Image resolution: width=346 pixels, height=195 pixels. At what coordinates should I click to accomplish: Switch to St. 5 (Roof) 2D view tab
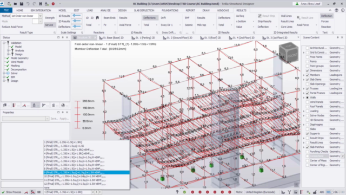[210, 38]
